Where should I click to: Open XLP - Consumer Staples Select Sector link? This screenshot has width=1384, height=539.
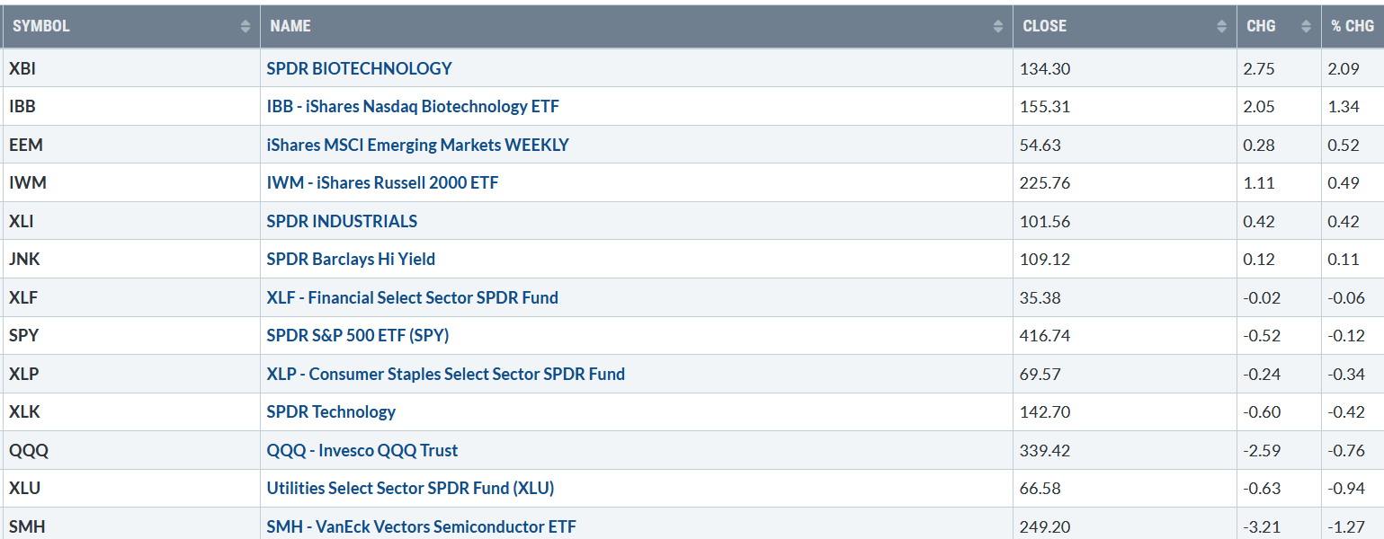pyautogui.click(x=446, y=374)
